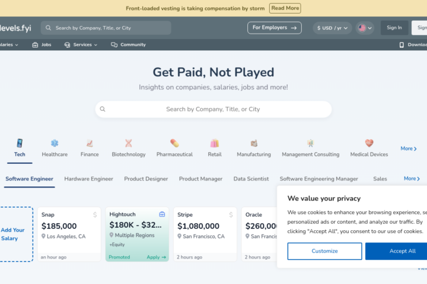Switch to Software Engineering Manager tab
The height and width of the screenshot is (284, 427).
click(x=319, y=179)
